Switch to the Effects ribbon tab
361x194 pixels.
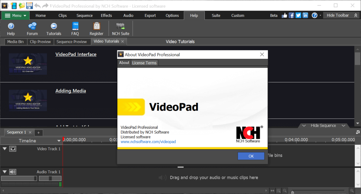pos(106,15)
